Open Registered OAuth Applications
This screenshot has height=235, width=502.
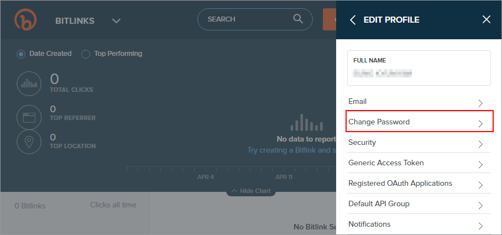[x=419, y=184]
